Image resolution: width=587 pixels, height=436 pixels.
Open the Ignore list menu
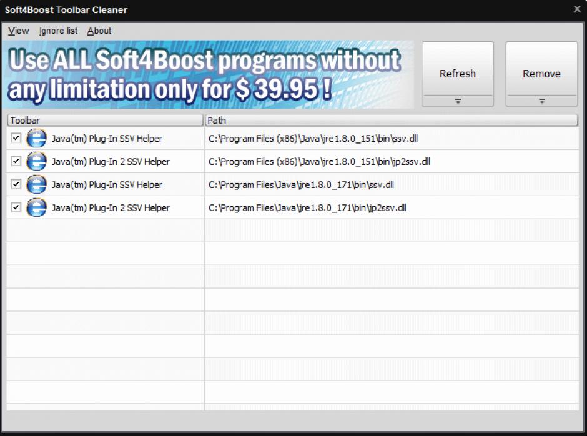(x=59, y=31)
